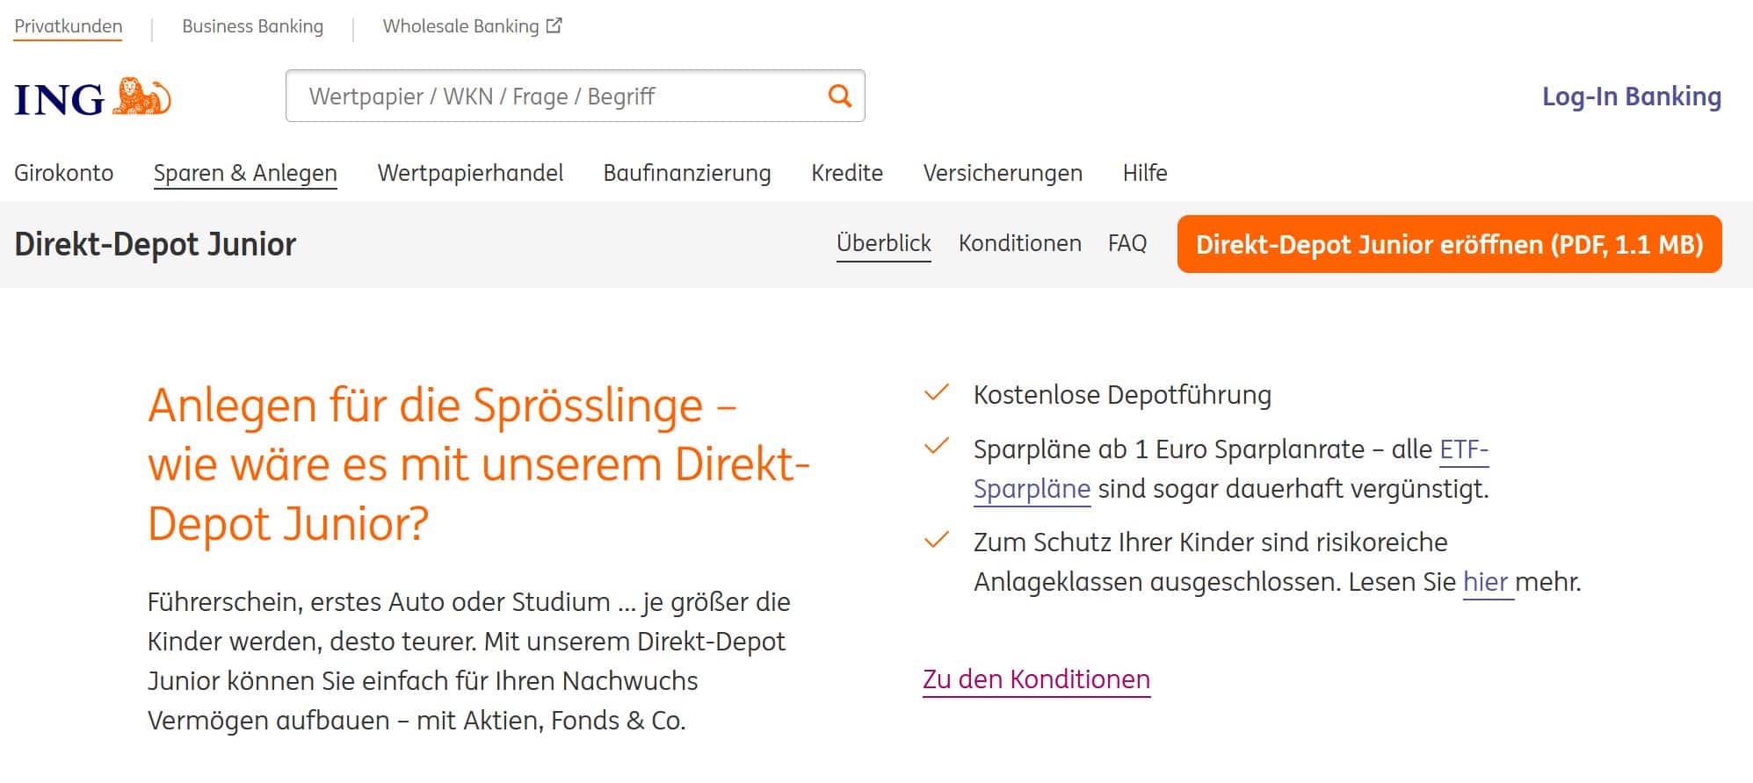Click the 'Führerschein, erstes Auto oder Studium' paragraph
This screenshot has height=783, width=1753.
(469, 661)
